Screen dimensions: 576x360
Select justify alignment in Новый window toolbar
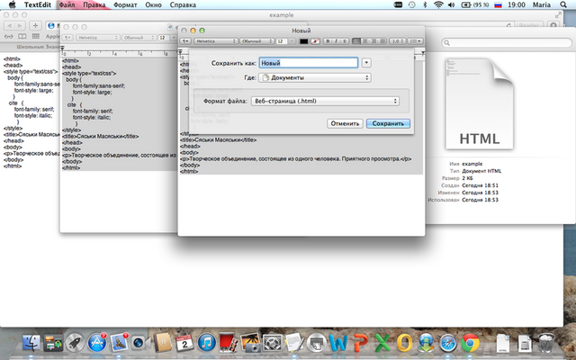(x=382, y=41)
